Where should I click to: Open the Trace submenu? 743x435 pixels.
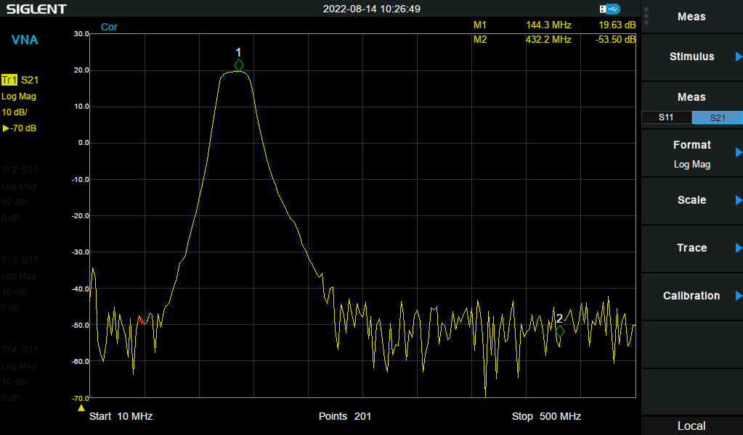[692, 248]
